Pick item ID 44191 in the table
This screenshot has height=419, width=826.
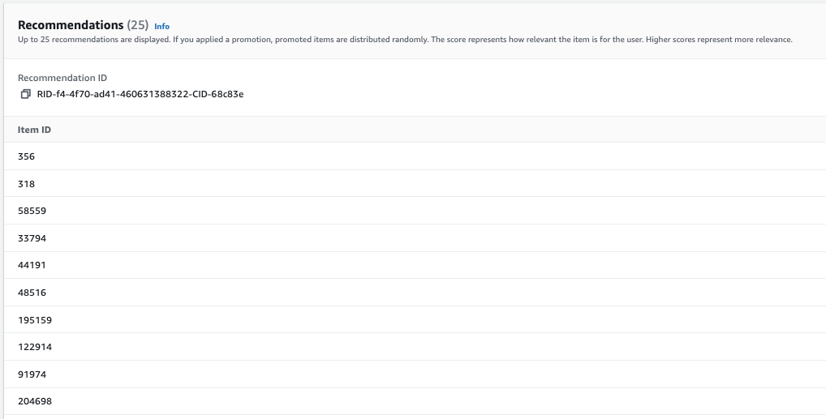32,265
